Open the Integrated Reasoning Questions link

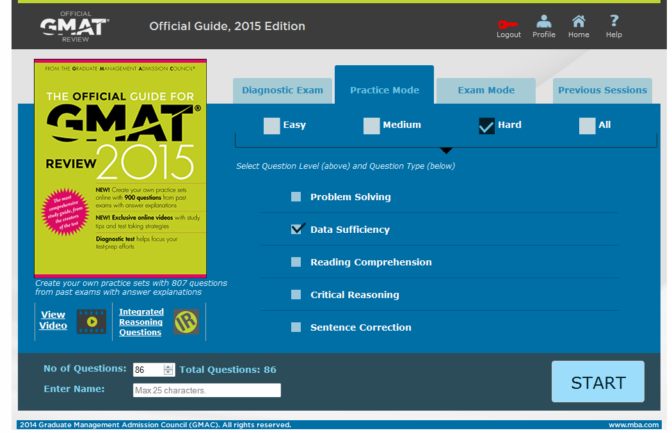click(x=141, y=322)
